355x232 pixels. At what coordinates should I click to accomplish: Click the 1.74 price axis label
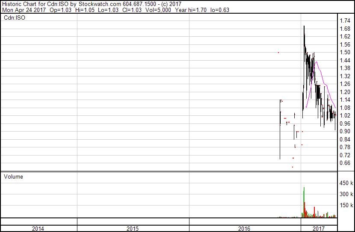coord(345,21)
